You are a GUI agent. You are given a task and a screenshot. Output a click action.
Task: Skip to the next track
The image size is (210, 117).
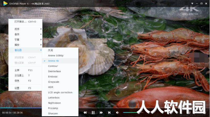coord(109,113)
